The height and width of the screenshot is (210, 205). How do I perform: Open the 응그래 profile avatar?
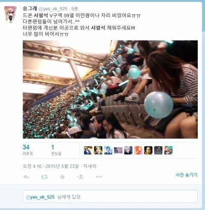coord(10,15)
